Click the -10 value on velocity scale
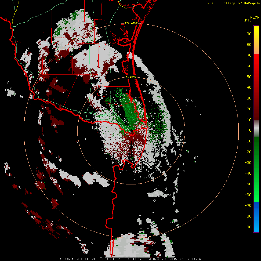This screenshot has height=261, width=261. click(248, 141)
